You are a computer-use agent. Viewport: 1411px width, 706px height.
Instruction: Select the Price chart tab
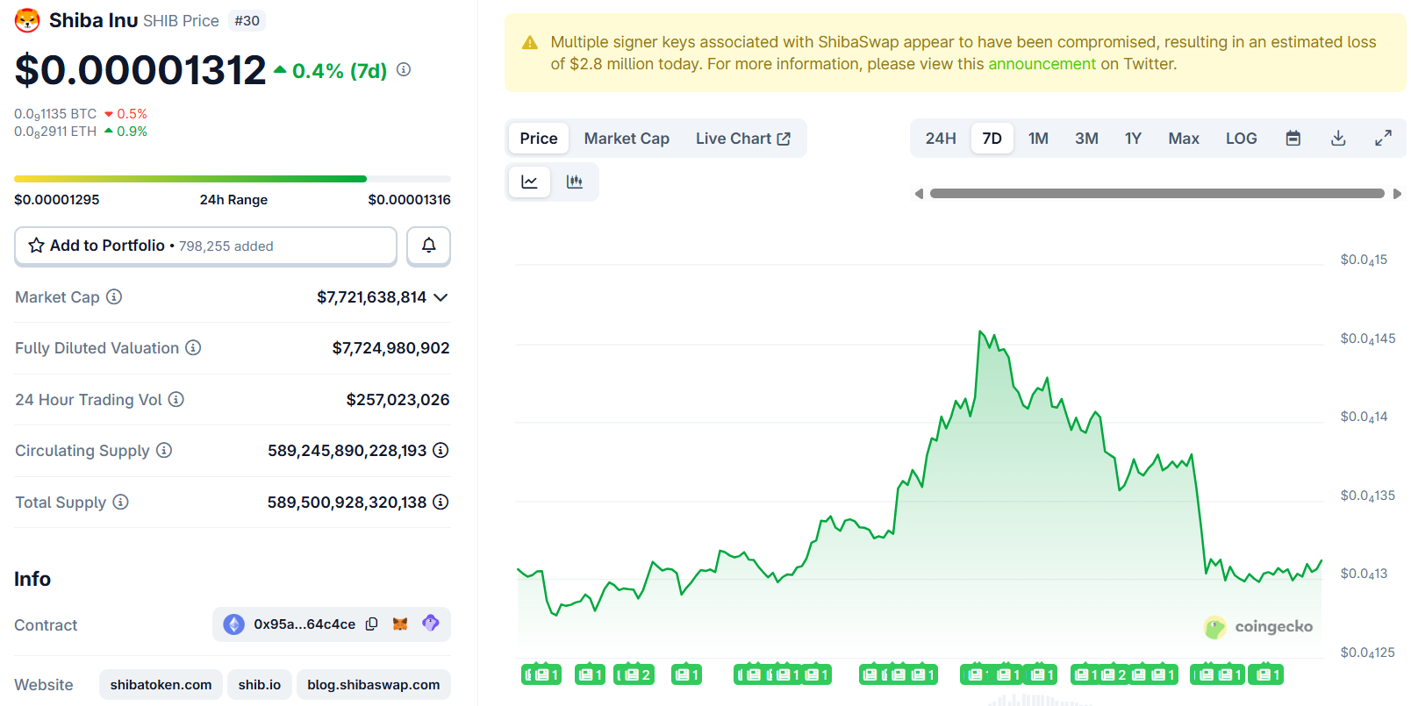point(539,139)
